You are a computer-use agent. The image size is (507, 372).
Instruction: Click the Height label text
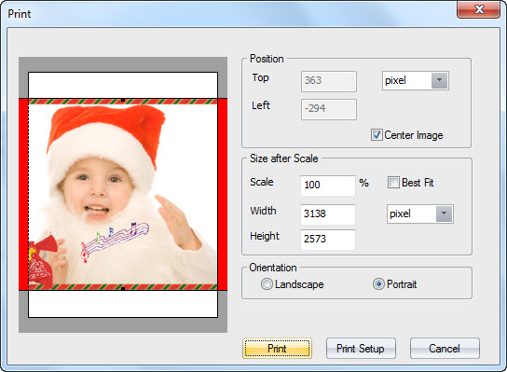tap(264, 236)
